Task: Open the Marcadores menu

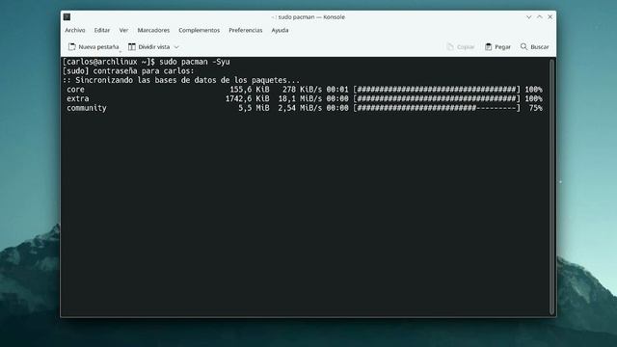Action: point(153,30)
